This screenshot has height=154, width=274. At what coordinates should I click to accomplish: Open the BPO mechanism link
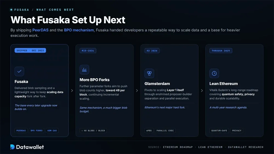[x=79, y=30]
